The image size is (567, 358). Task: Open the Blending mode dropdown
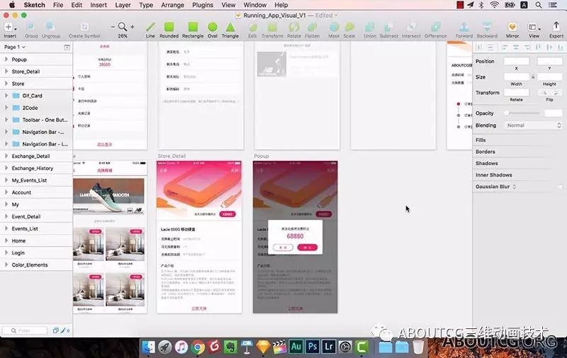[533, 125]
